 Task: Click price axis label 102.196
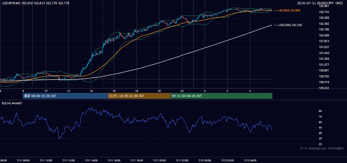point(324,29)
